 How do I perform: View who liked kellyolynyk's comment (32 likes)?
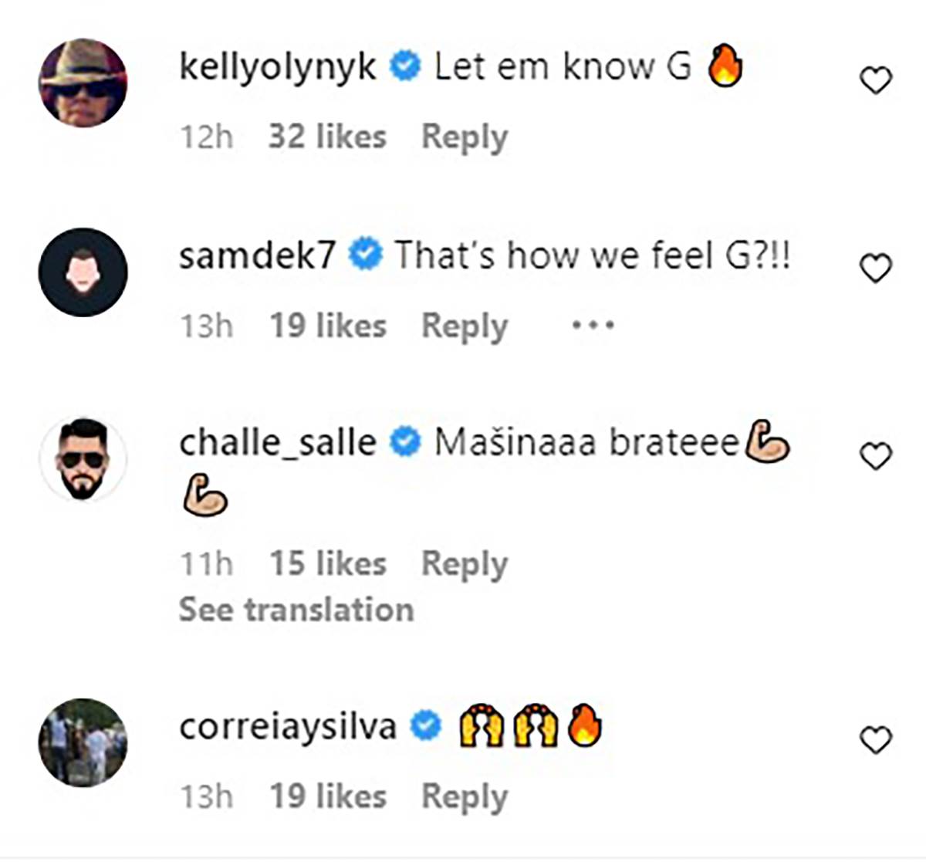click(327, 137)
